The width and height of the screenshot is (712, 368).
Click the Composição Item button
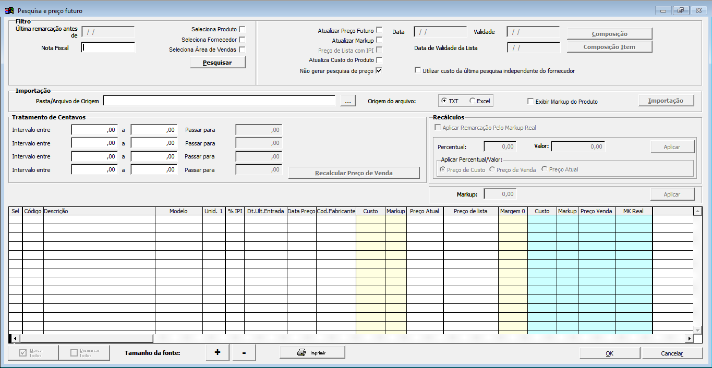[609, 47]
